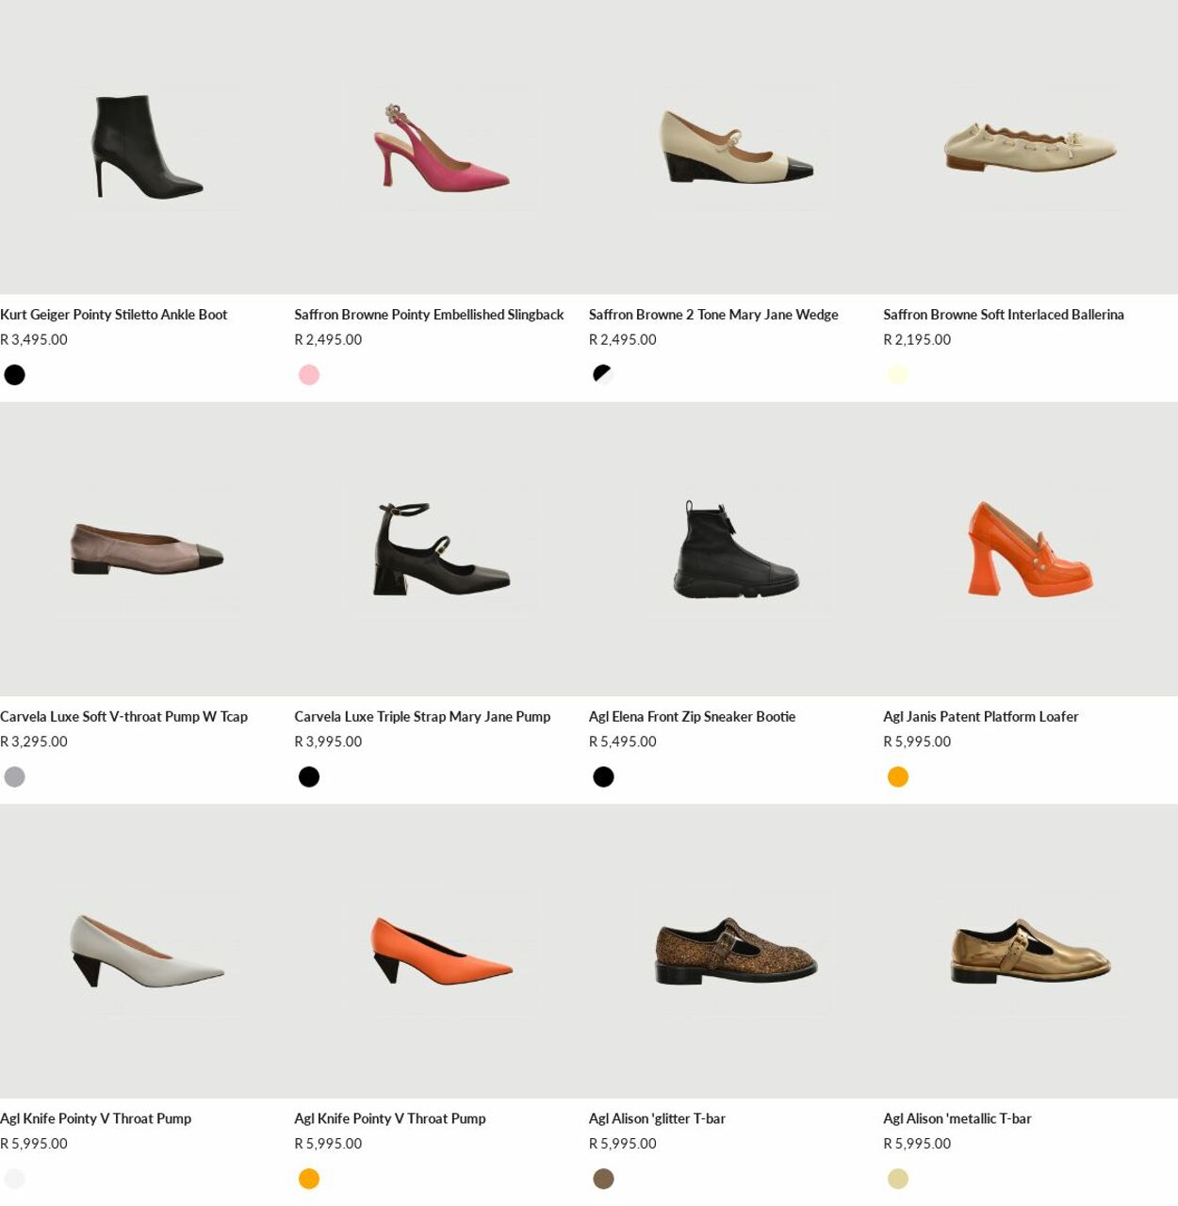This screenshot has height=1206, width=1178.
Task: Select black swatch for Kurt Geiger Ankle Boot
Action: coord(15,375)
